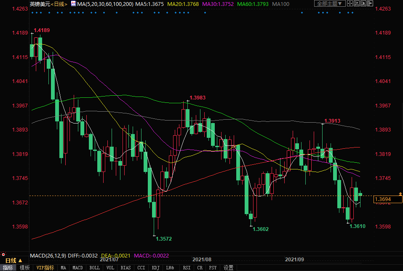This screenshot has height=271, width=403.
Task: Click the play-forward chart icon
Action: coord(364,4)
